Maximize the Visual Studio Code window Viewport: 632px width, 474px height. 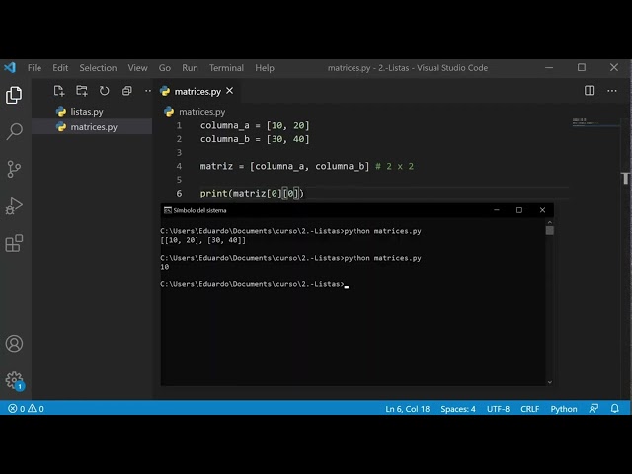pos(582,67)
